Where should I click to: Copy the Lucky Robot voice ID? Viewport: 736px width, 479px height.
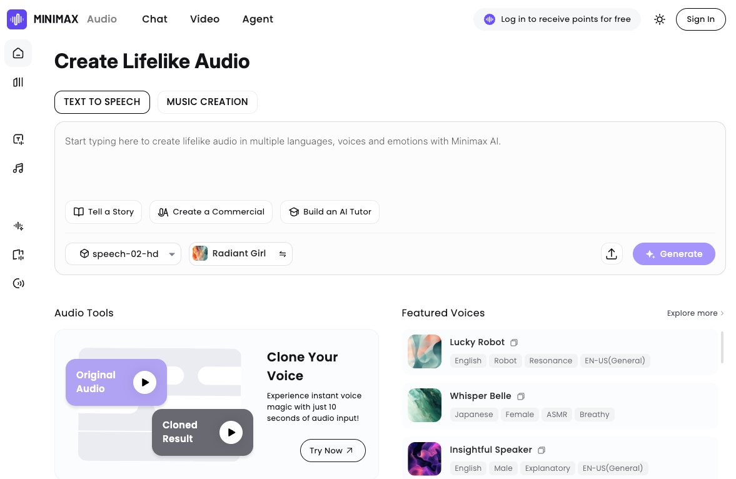click(x=514, y=343)
